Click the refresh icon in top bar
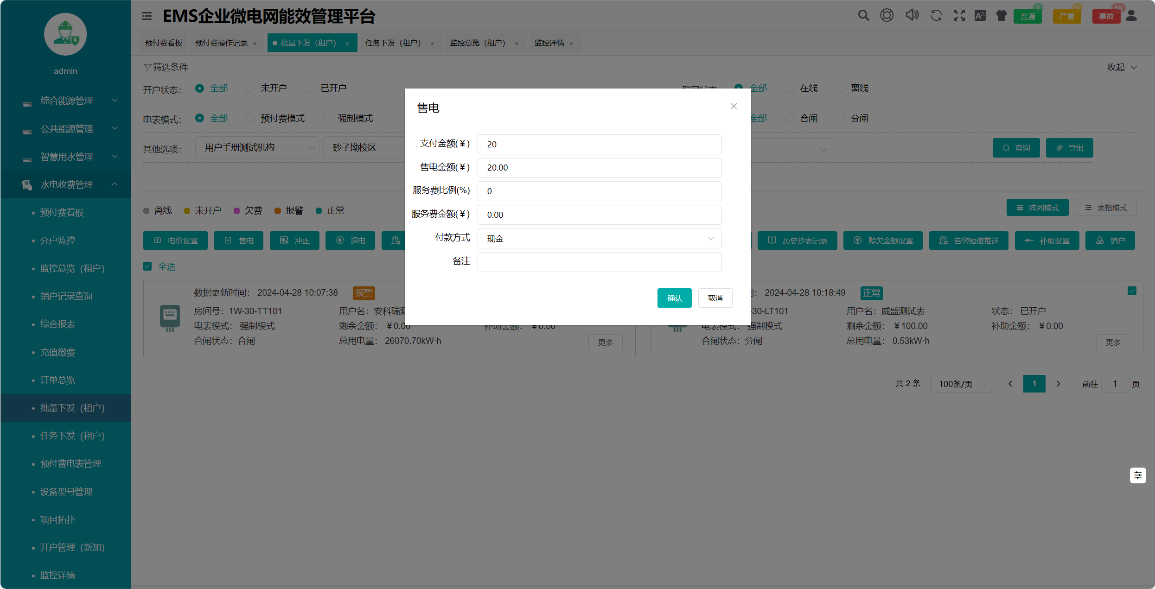The image size is (1155, 589). 936,15
